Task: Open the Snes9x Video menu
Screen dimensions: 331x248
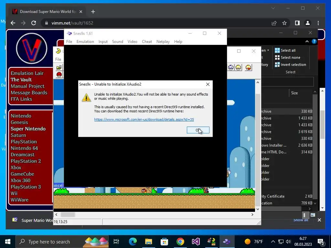Action: click(x=132, y=42)
